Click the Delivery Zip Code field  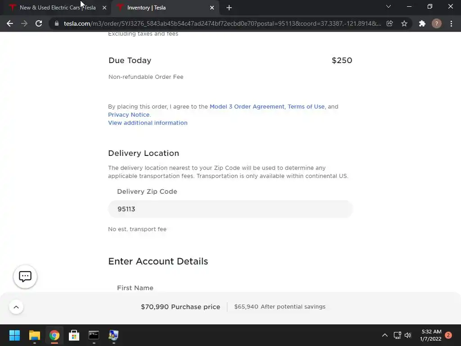pos(230,209)
